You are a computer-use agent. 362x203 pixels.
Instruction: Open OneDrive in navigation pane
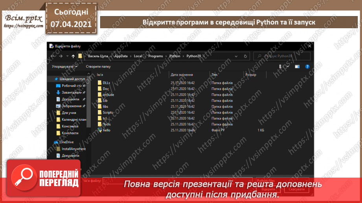click(64, 142)
